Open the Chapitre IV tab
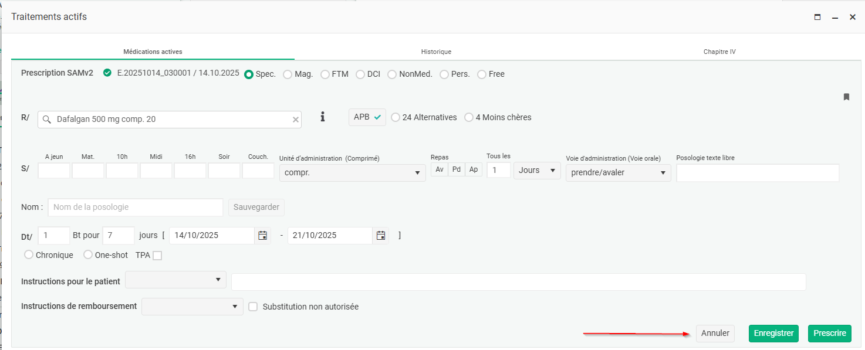Viewport: 865px width, 350px height. pyautogui.click(x=719, y=52)
